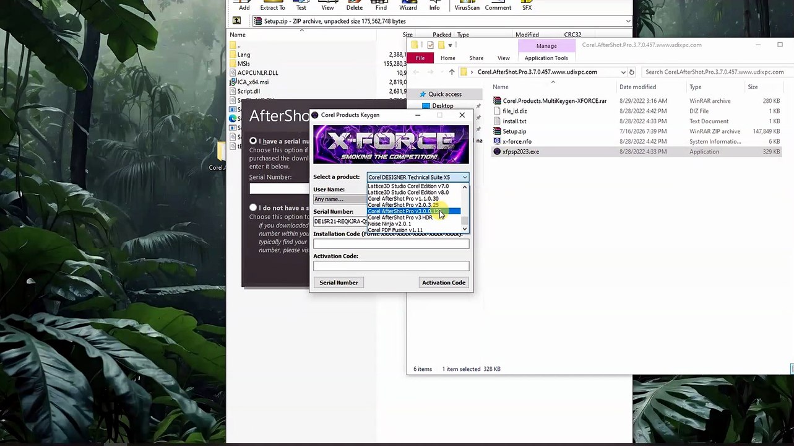The height and width of the screenshot is (446, 794).
Task: Select 'I do not have a serial number' option
Action: click(x=253, y=208)
